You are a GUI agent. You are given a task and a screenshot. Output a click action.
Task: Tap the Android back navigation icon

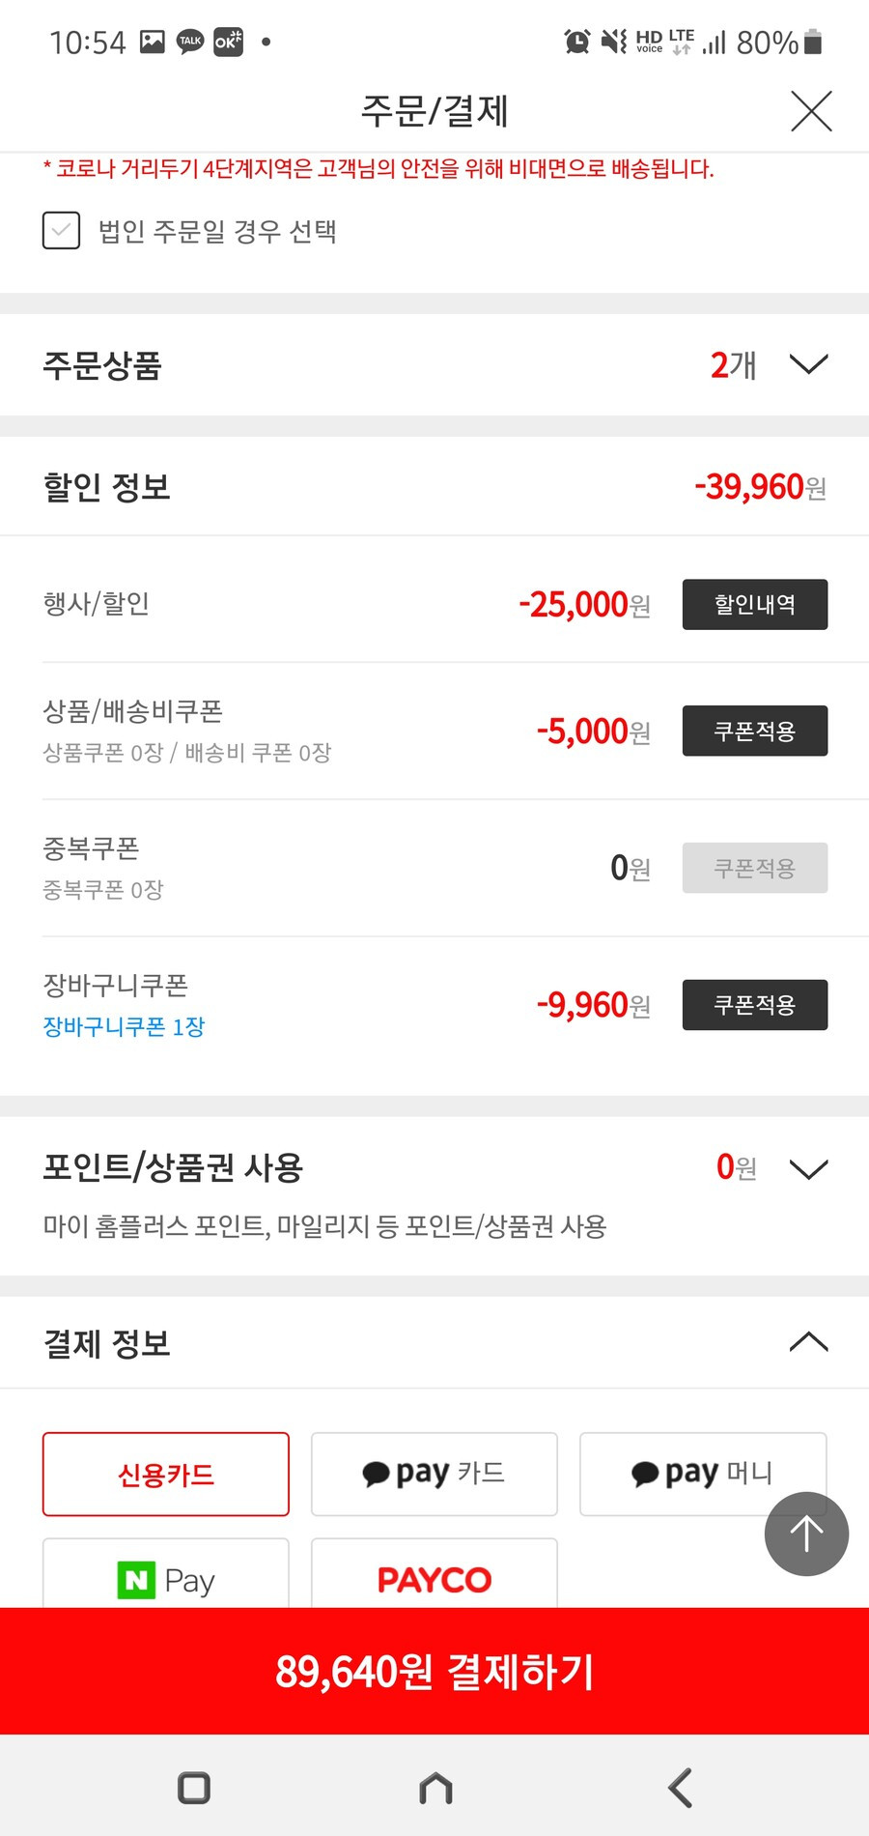pyautogui.click(x=680, y=1788)
